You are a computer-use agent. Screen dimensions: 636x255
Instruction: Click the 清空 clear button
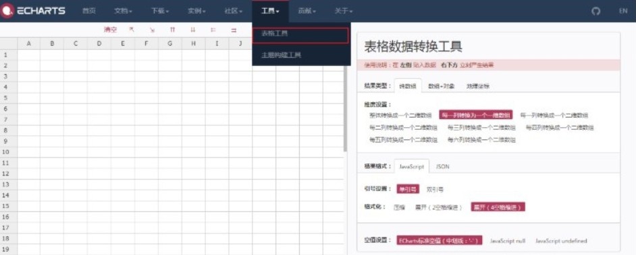(110, 30)
